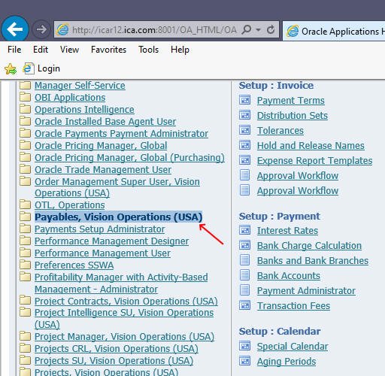
Task: Click folder icon beside Project Intelligence SU
Action: [x=25, y=313]
